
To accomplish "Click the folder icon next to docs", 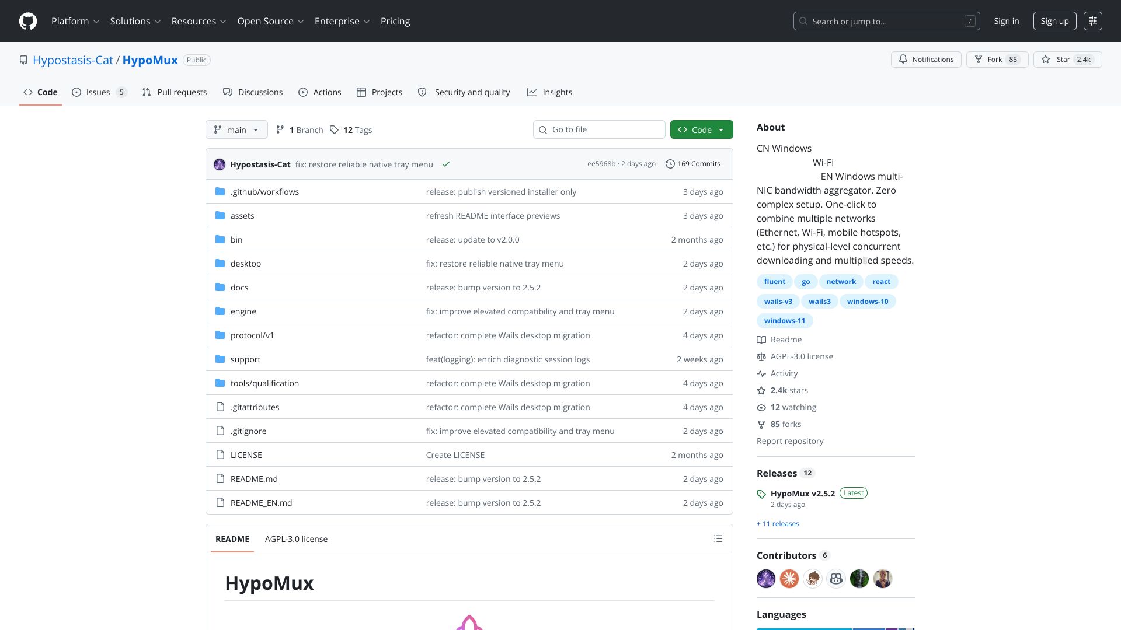I will 220,287.
